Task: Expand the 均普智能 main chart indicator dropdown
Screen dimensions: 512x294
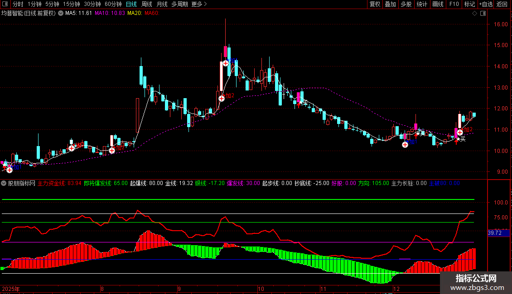Action: tap(61, 13)
